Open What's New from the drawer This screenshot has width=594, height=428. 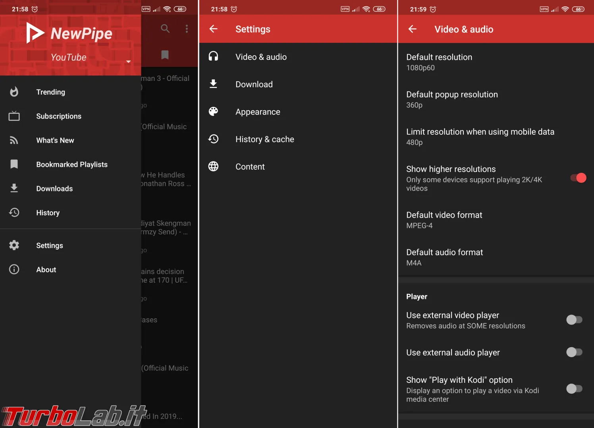click(x=70, y=140)
